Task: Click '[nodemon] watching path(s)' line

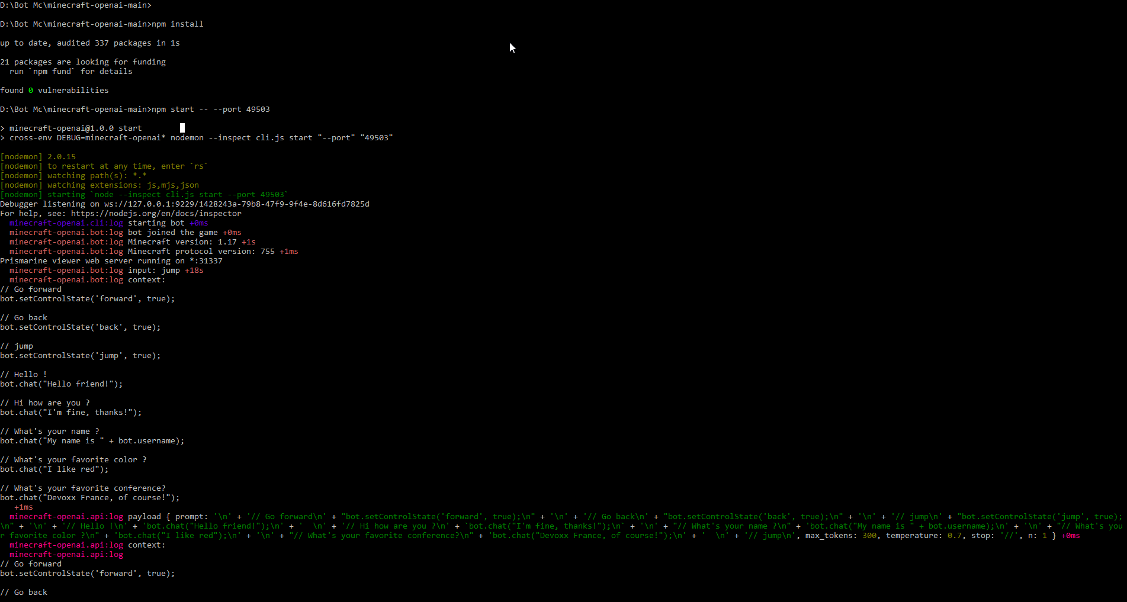Action: [x=73, y=175]
